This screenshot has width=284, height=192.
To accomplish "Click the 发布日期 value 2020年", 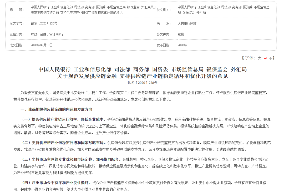I will pos(182,45).
